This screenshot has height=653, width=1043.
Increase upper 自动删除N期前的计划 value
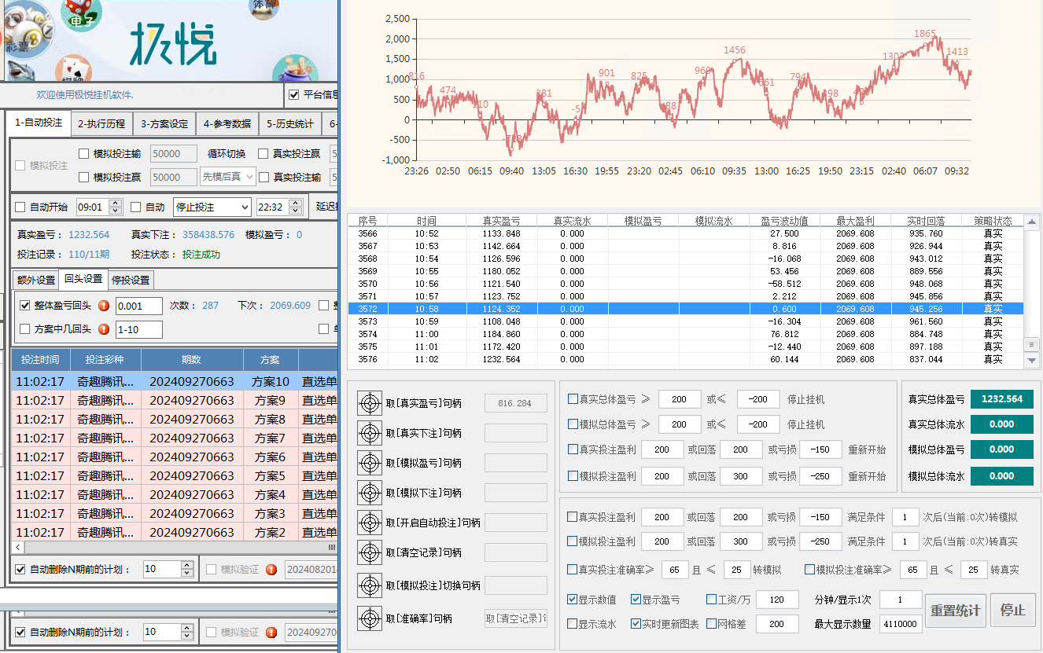(187, 565)
